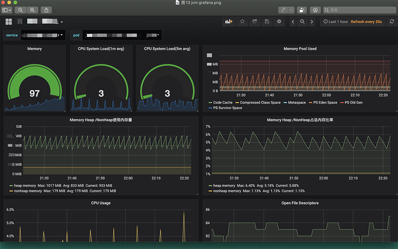The image size is (398, 249).
Task: Open dashboard settings gear
Action: [279, 21]
